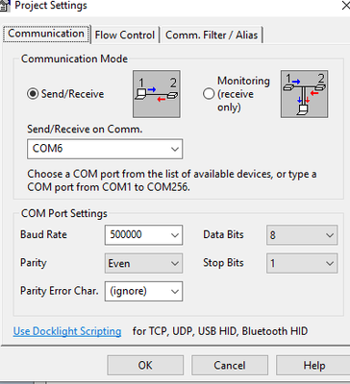Click the Monitoring mode diagram icon
The image size is (350, 384).
(305, 94)
